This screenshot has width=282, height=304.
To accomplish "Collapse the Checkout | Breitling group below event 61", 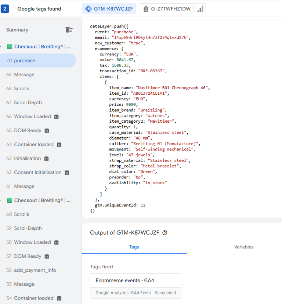I will coord(1,200).
